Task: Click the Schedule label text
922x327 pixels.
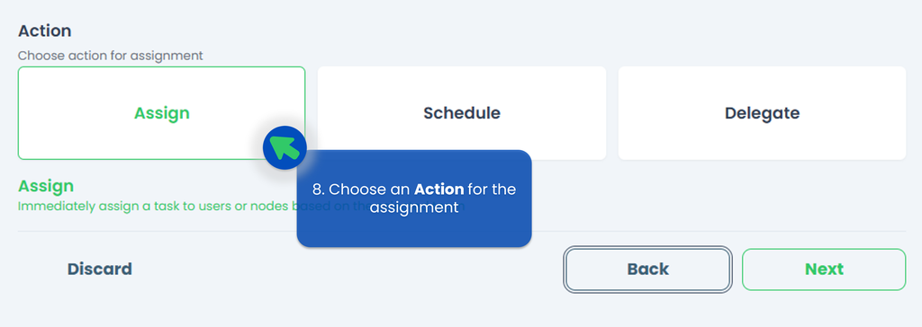Action: [462, 112]
